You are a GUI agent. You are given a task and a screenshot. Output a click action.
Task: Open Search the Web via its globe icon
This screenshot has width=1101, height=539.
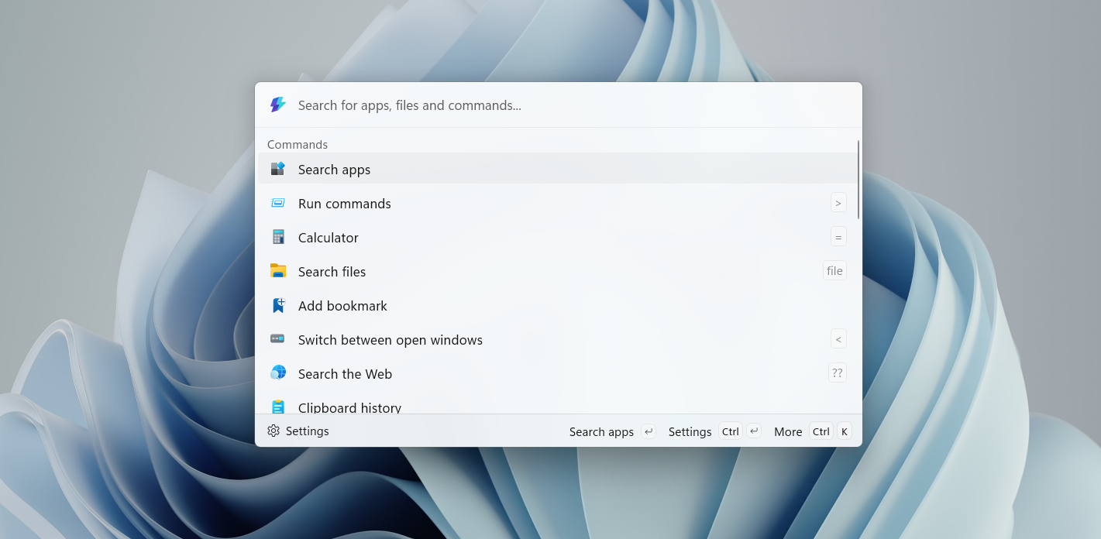click(x=278, y=373)
